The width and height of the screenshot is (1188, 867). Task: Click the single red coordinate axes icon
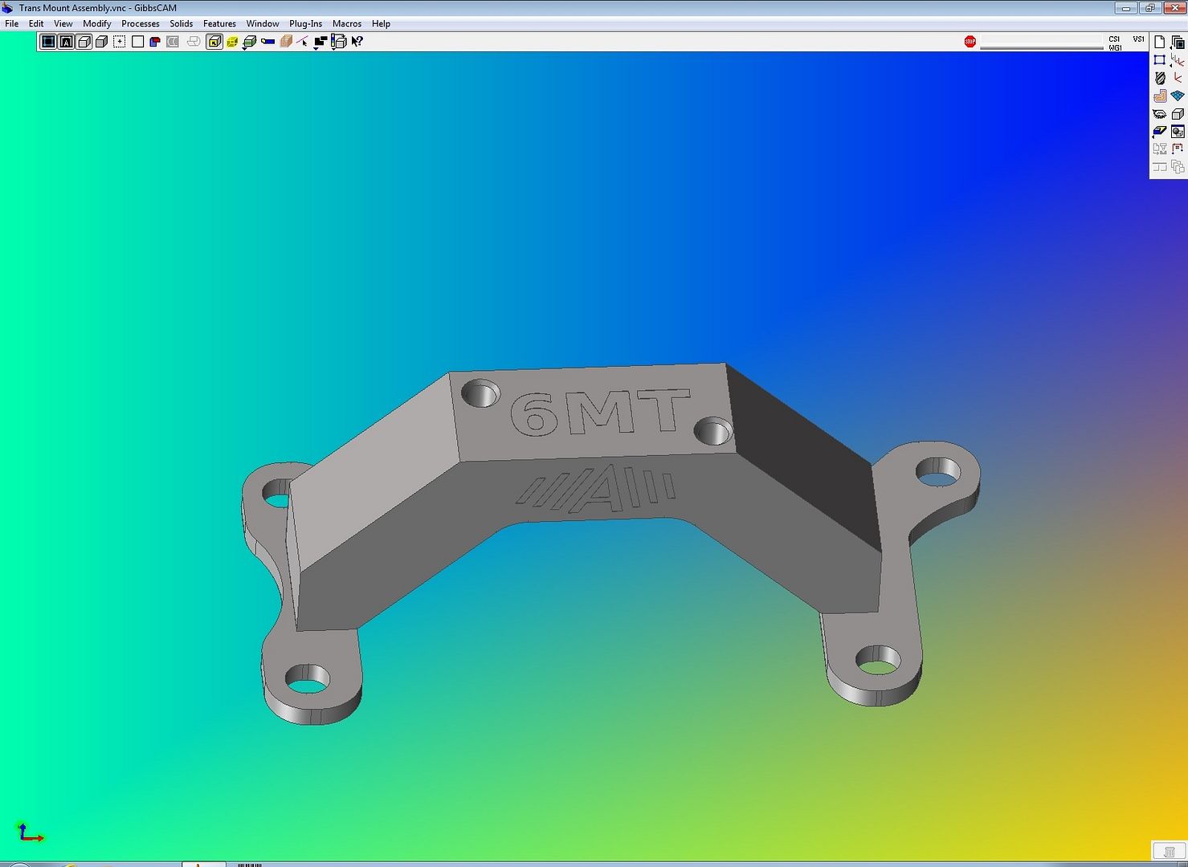tap(1178, 78)
